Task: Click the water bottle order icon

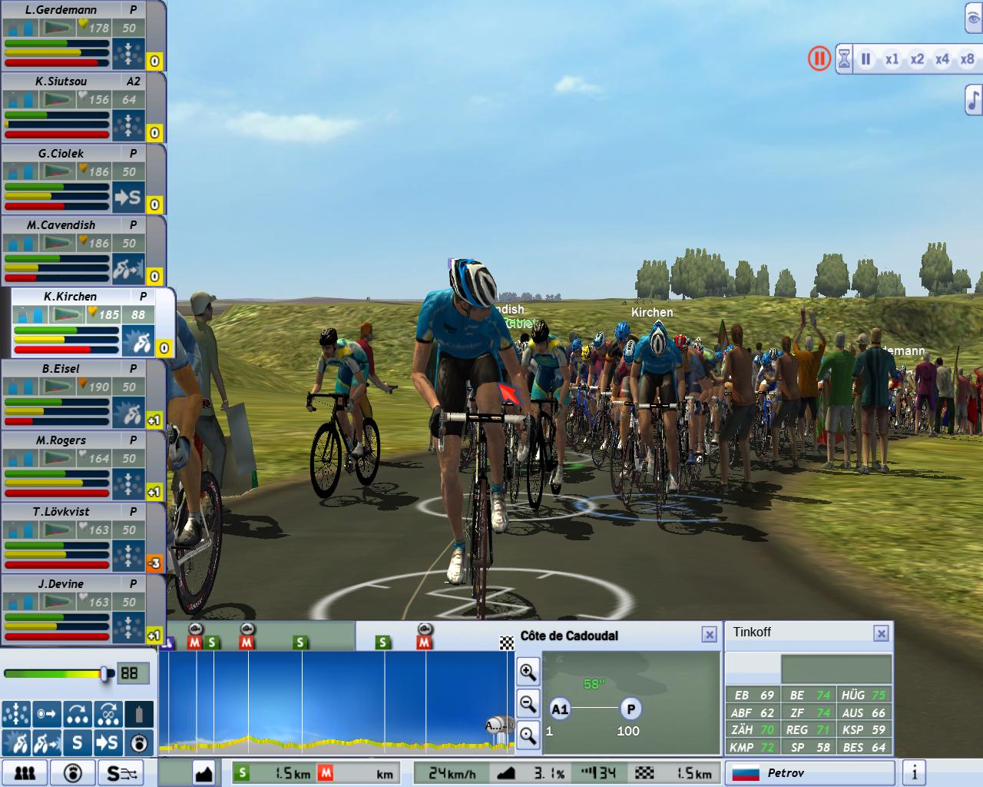Action: pos(138,714)
